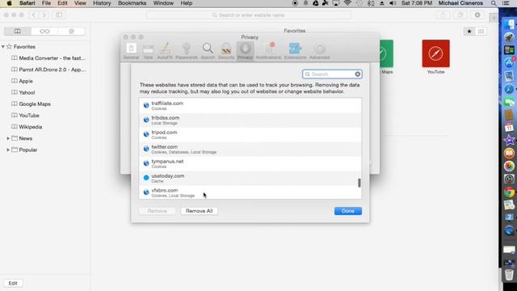This screenshot has height=291, width=517.
Task: Select the tympanus.net row
Action: [x=250, y=163]
